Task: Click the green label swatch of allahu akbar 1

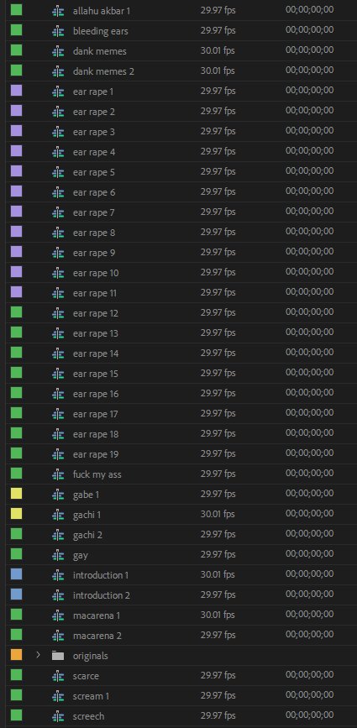Action: (x=16, y=9)
